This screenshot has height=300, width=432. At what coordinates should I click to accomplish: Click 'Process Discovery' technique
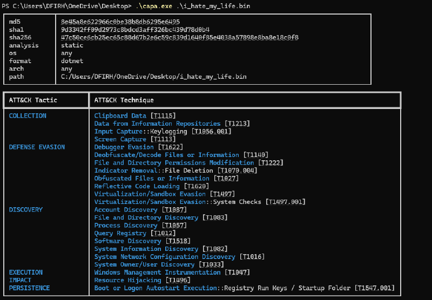126,226
